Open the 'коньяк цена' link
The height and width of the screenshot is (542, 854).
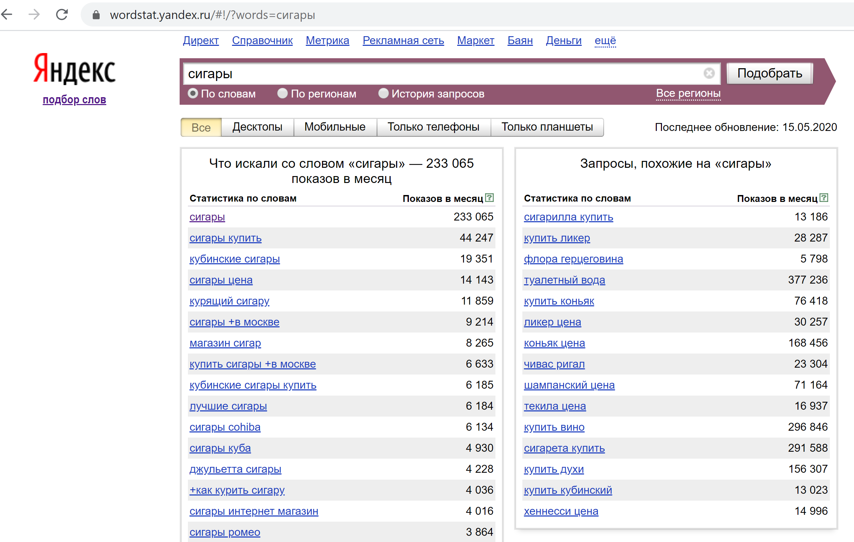coord(554,343)
